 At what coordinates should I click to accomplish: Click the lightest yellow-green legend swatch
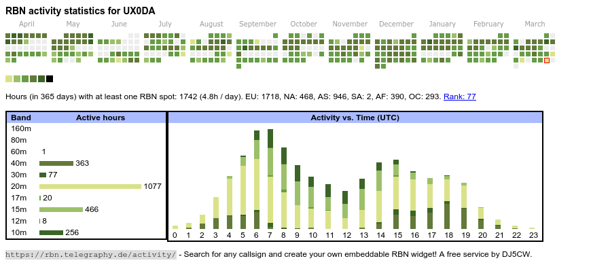pyautogui.click(x=9, y=79)
